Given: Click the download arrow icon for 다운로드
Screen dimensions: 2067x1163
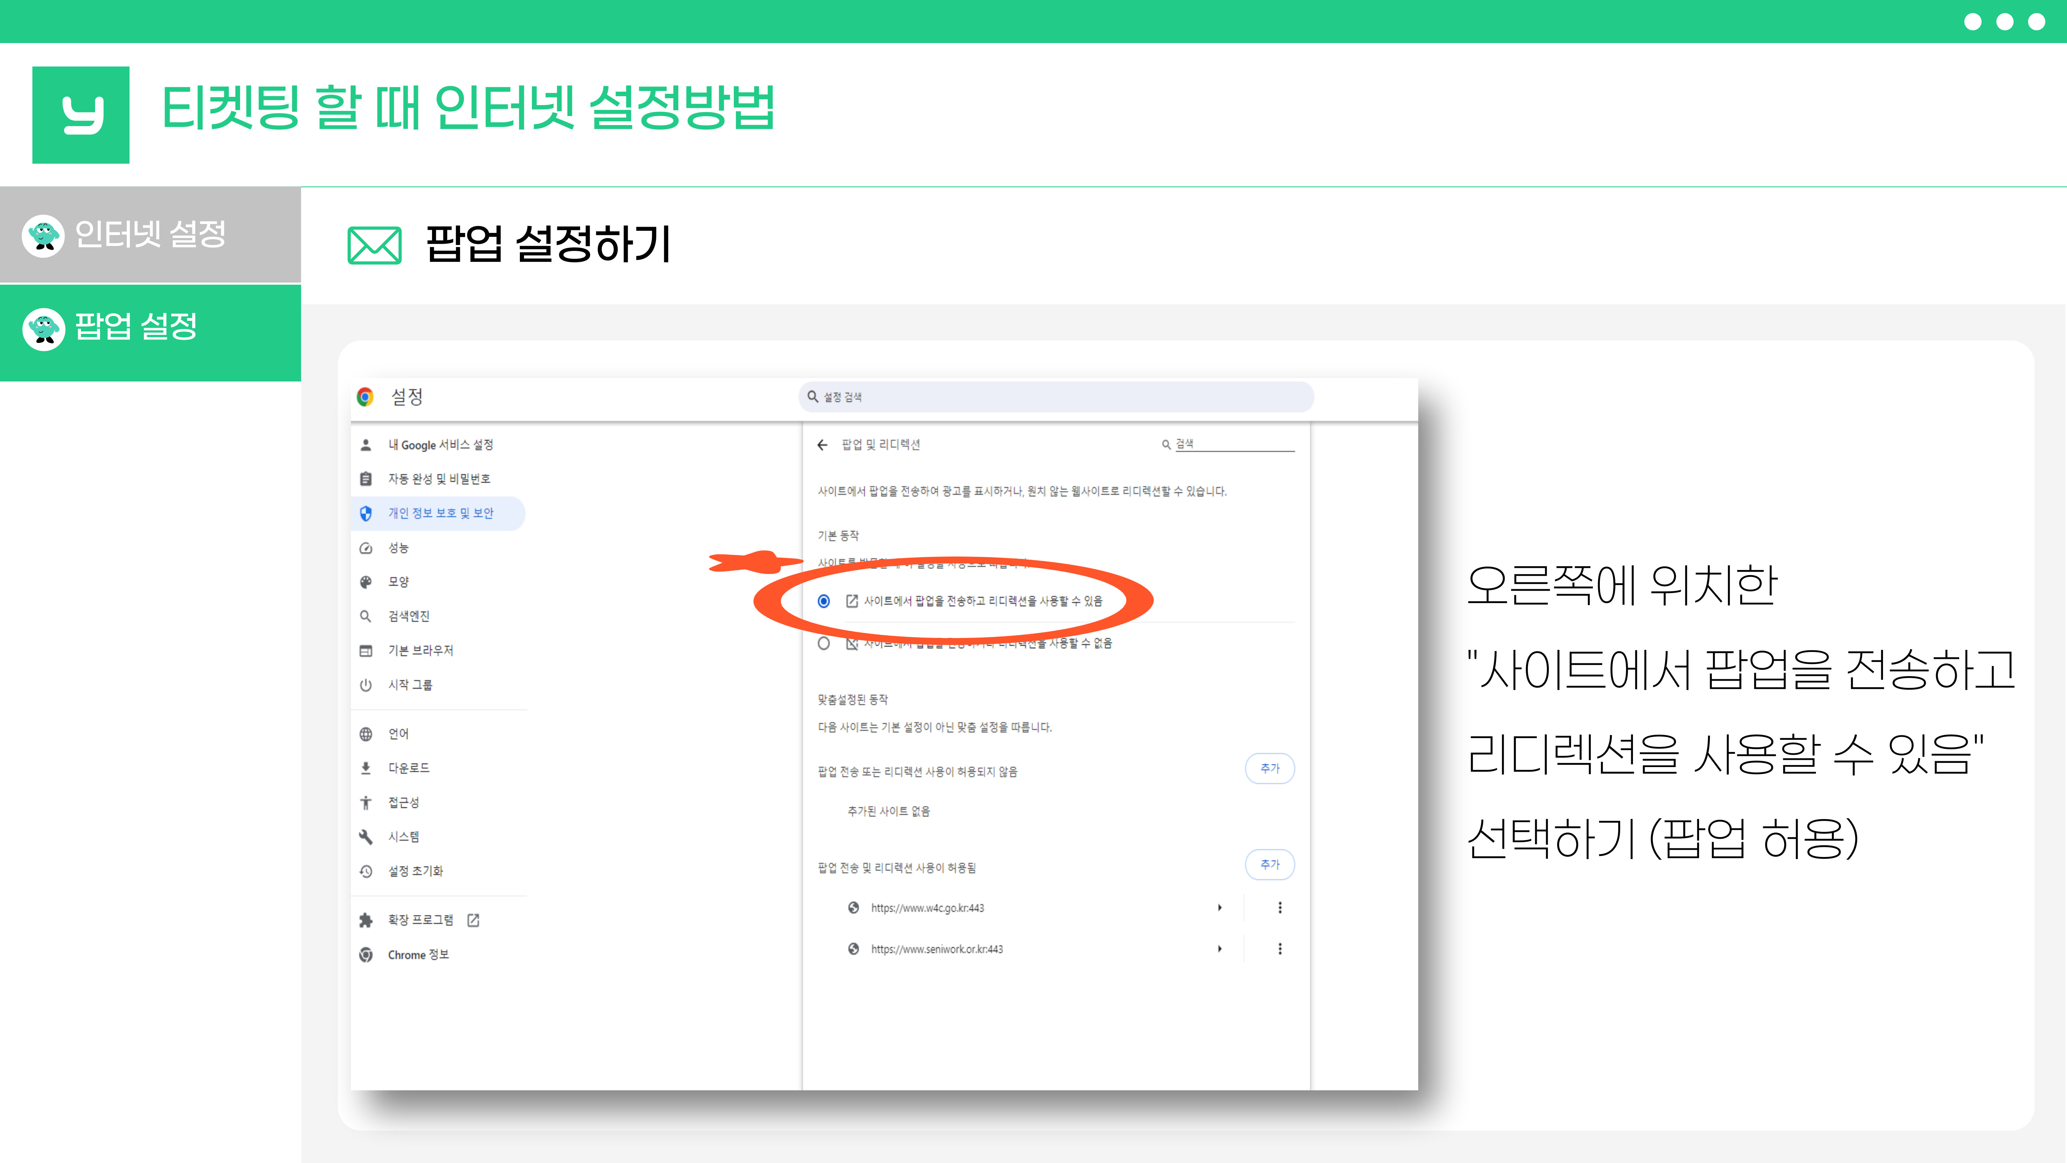Looking at the screenshot, I should (x=366, y=768).
